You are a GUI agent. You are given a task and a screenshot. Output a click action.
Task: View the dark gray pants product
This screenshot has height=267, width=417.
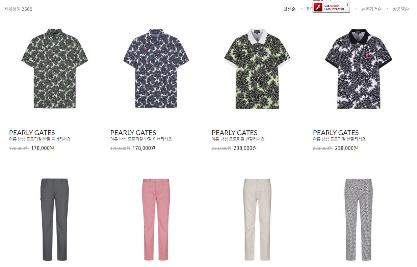55,219
